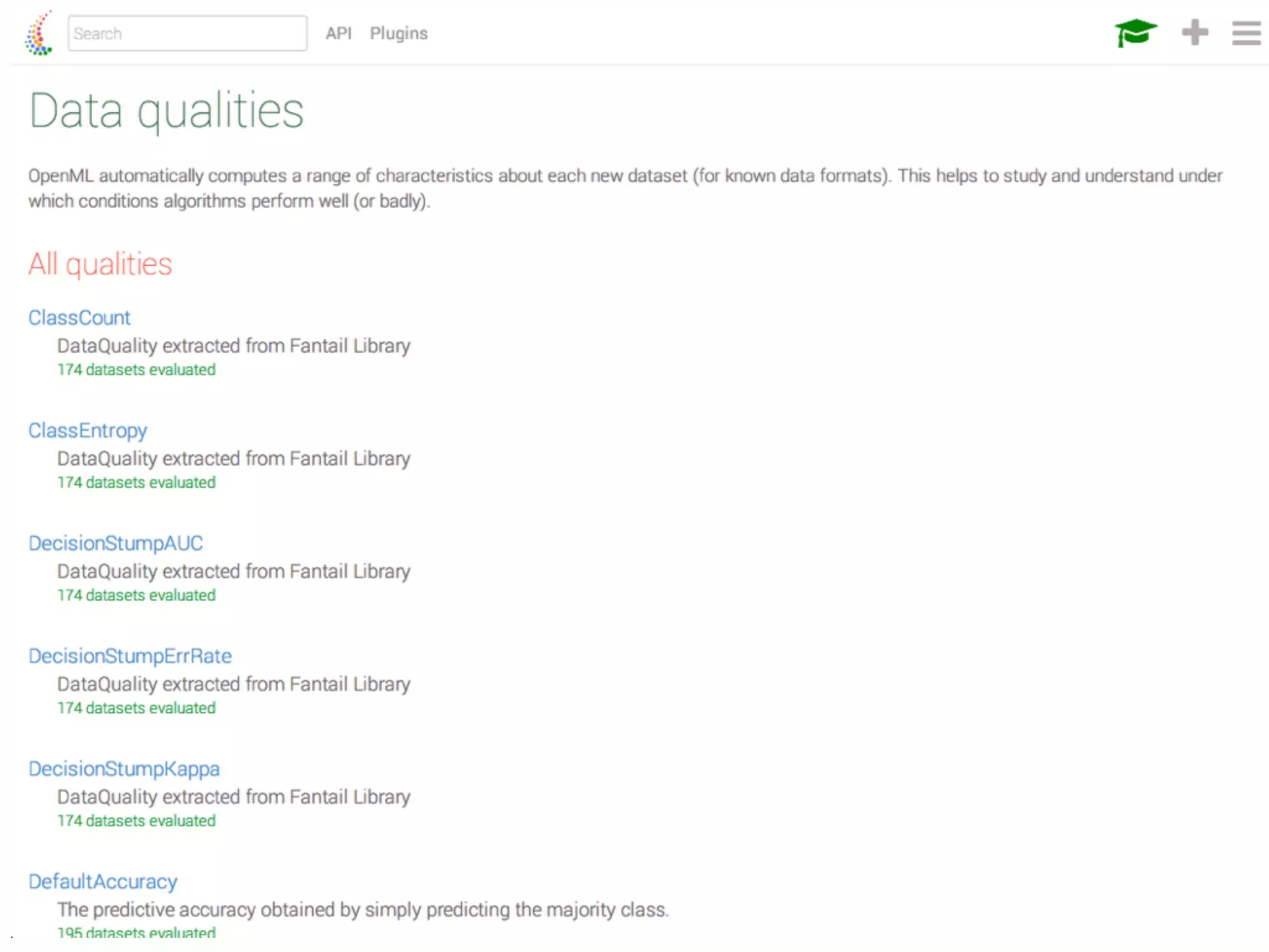
Task: Click datasets evaluated count under DecisionStumpErrRate
Action: [x=136, y=708]
